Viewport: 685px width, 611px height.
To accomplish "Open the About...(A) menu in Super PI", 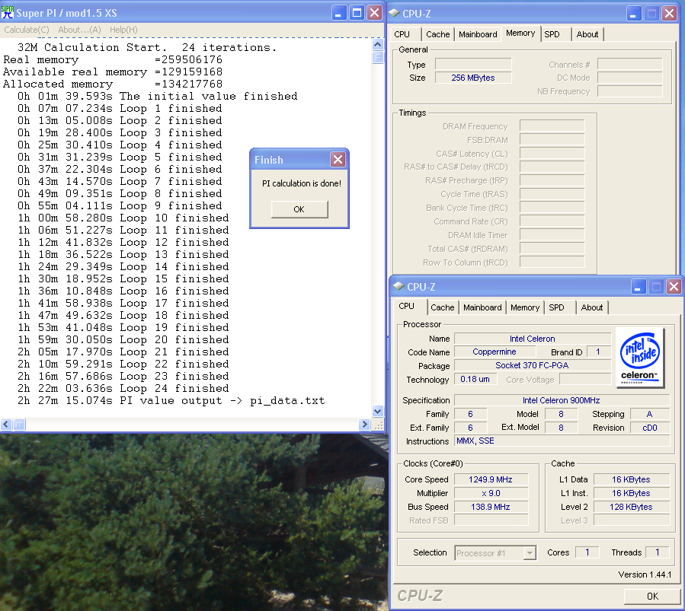I will pos(79,30).
